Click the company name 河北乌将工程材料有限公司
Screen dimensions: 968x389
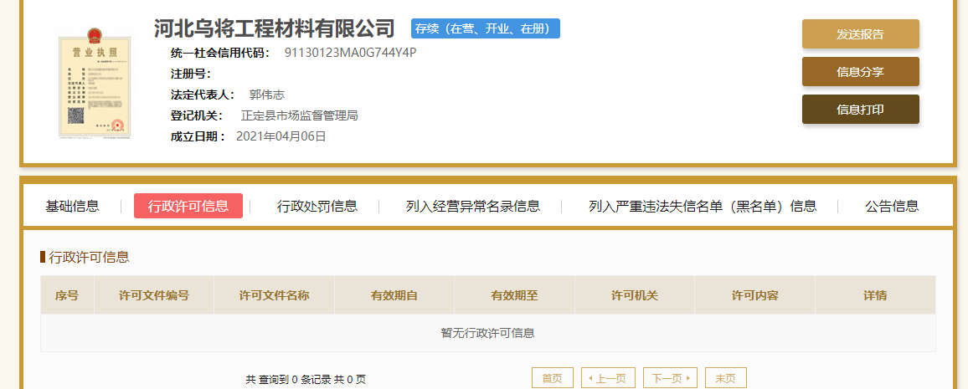click(x=274, y=28)
